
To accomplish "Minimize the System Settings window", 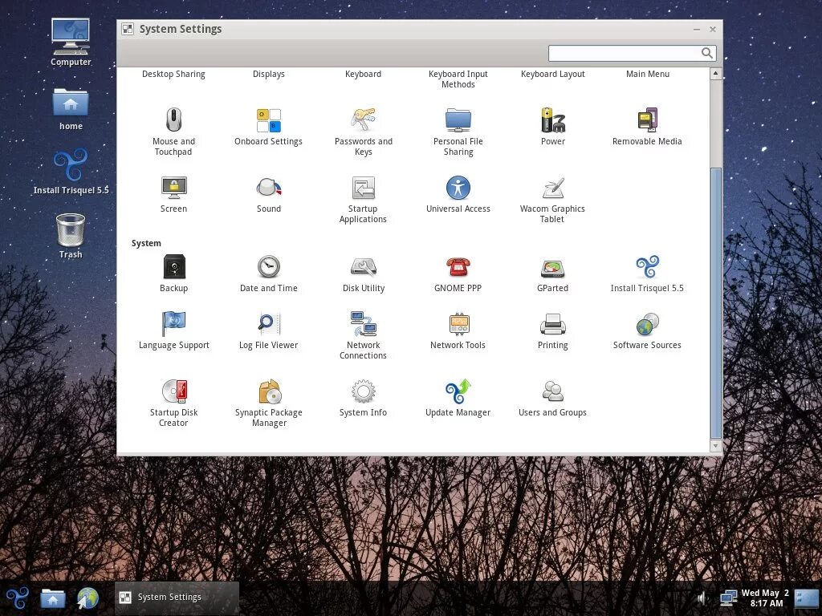I will [697, 30].
